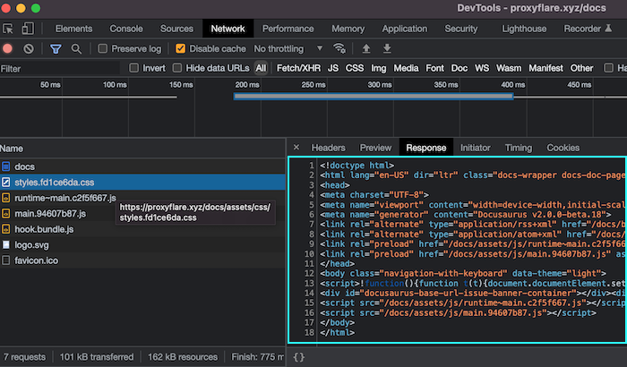Screen dimensions: 627x367
Task: Activate the inspect element picker icon
Action: coord(7,29)
